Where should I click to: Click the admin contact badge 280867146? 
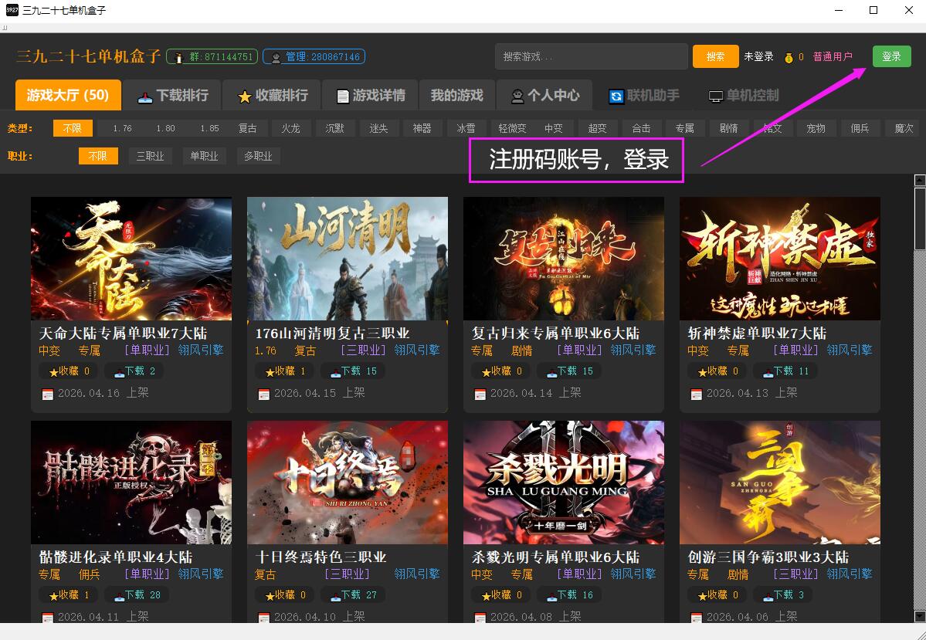click(x=314, y=57)
